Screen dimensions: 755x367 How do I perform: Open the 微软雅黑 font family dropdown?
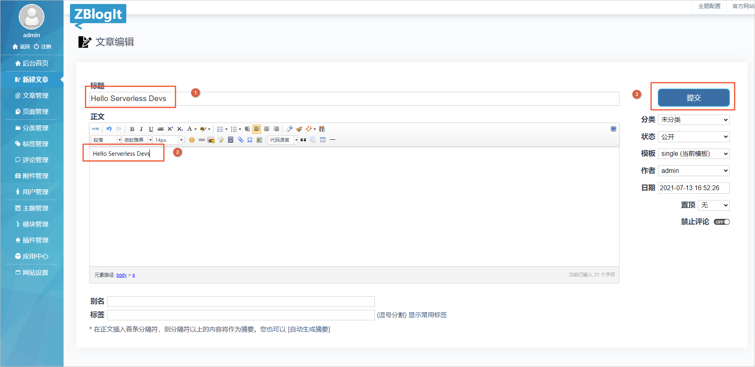tap(137, 140)
